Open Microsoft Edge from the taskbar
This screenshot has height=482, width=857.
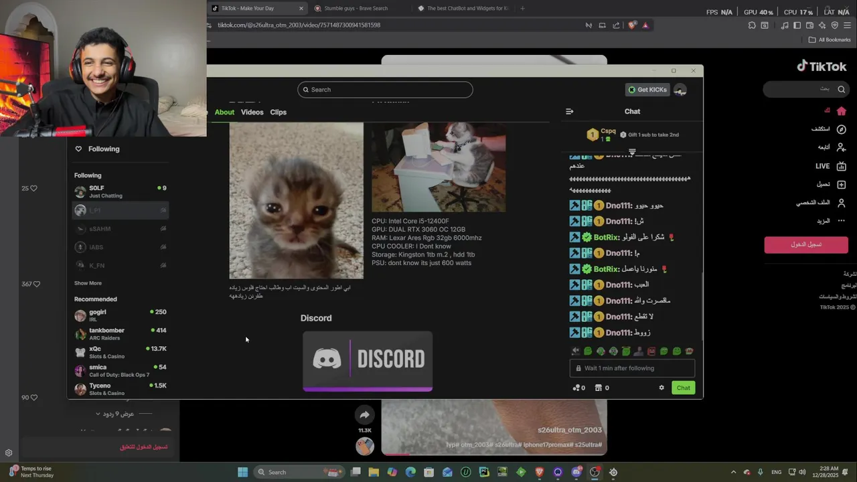(x=410, y=472)
